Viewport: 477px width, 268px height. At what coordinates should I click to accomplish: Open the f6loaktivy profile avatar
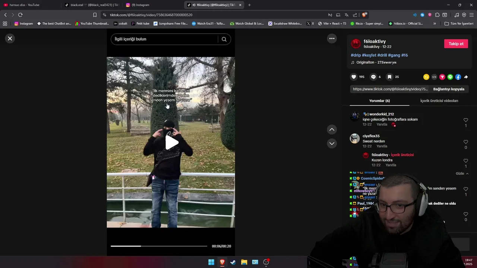pyautogui.click(x=356, y=44)
